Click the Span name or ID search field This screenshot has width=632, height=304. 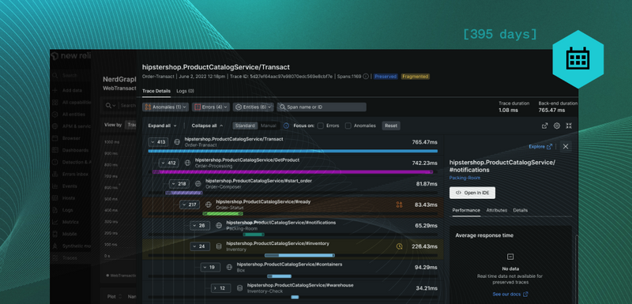pyautogui.click(x=322, y=107)
